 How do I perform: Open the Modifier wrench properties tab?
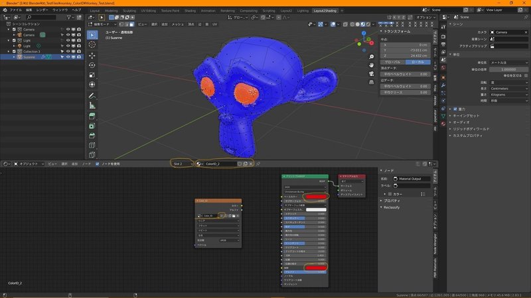pos(443,85)
